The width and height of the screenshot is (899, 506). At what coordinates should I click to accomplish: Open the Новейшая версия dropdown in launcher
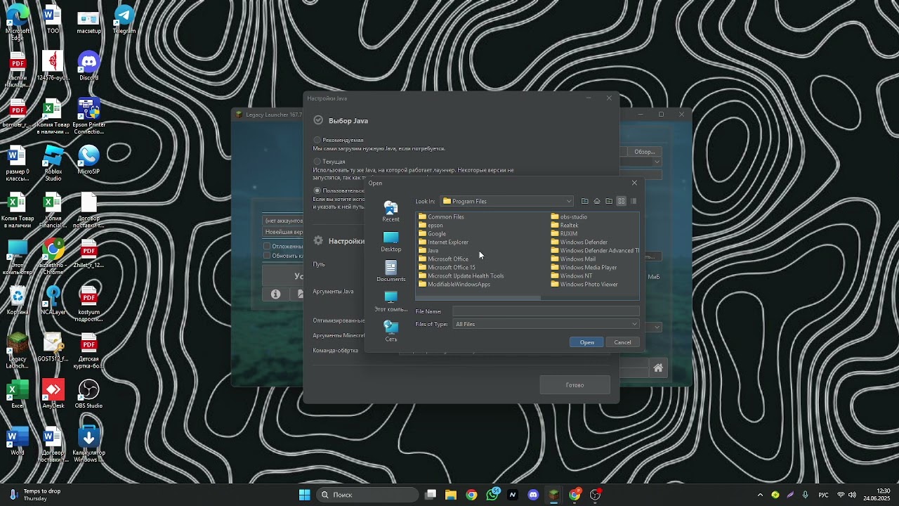pyautogui.click(x=283, y=232)
